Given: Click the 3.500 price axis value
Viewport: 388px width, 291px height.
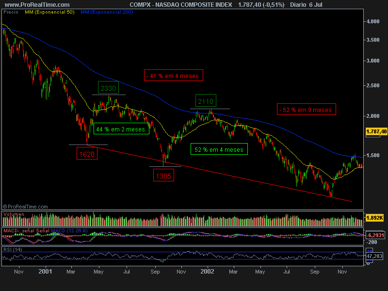Looking at the screenshot, I should [x=373, y=40].
